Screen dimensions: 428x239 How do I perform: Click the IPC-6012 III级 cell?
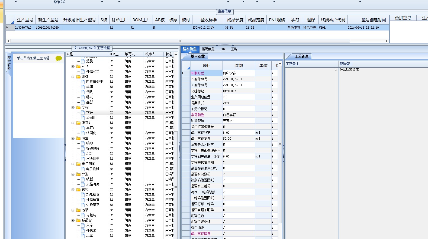point(208,28)
